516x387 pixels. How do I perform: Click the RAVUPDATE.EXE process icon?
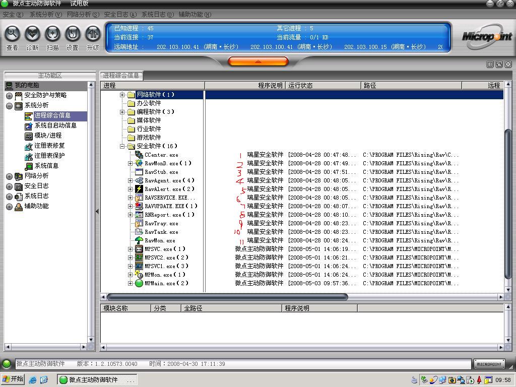139,206
